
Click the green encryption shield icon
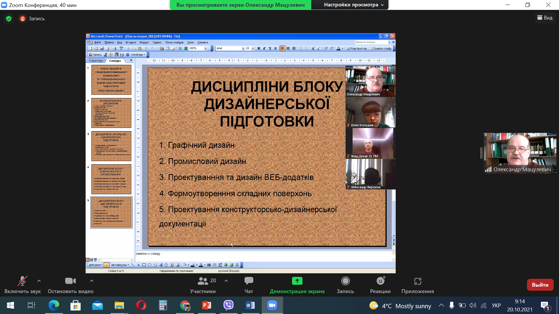click(9, 19)
